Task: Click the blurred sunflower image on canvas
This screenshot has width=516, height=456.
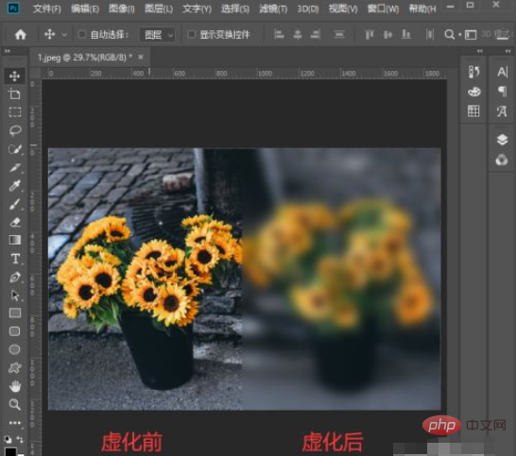Action: [342, 279]
